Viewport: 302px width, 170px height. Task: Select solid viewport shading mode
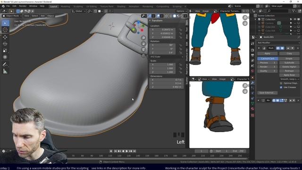pos(175,16)
